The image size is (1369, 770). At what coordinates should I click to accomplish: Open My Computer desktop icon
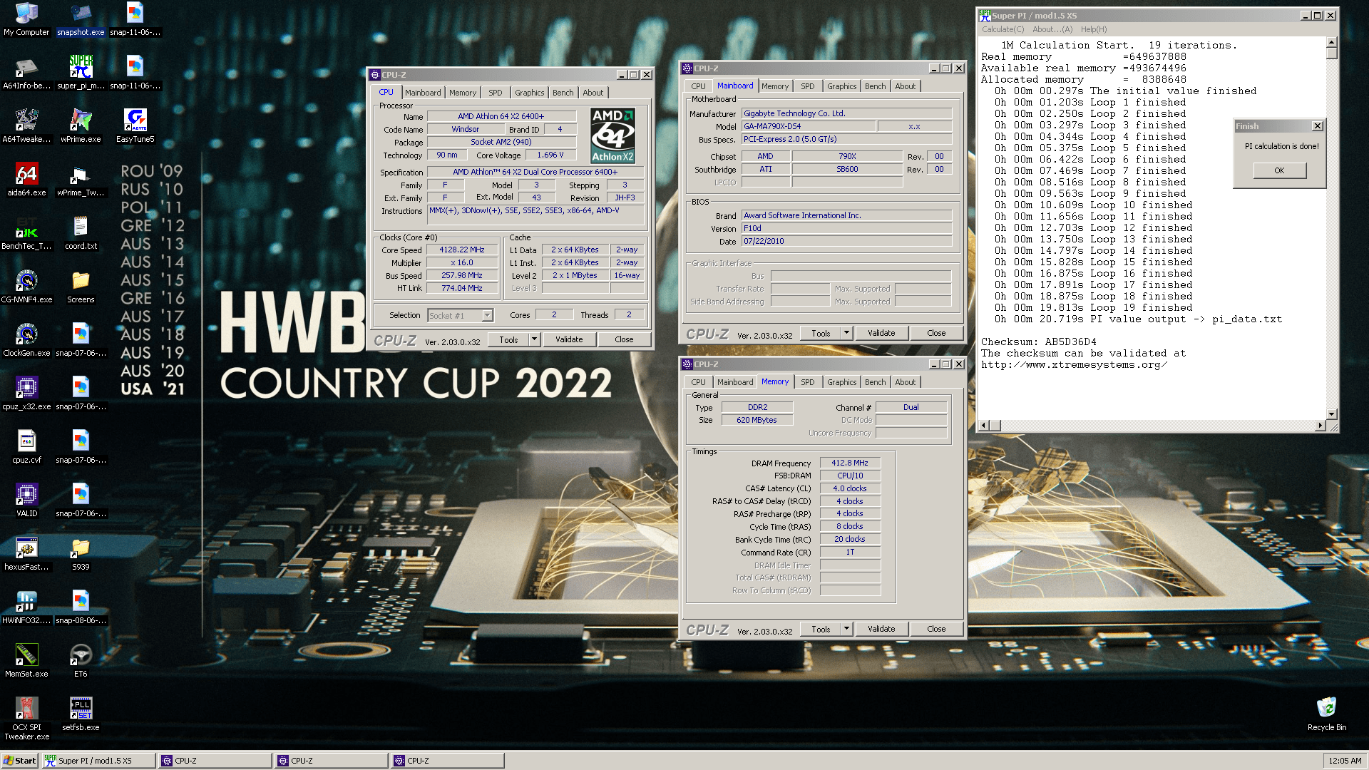26,19
